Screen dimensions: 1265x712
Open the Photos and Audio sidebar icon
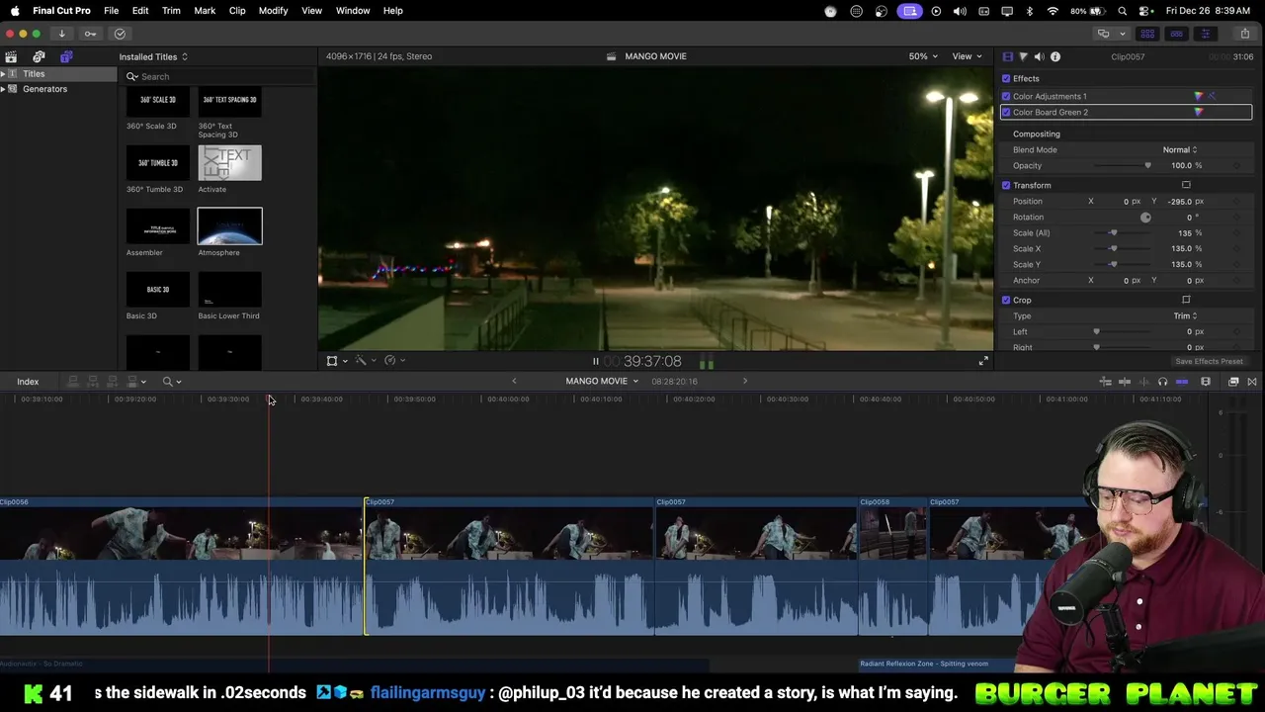pyautogui.click(x=39, y=56)
